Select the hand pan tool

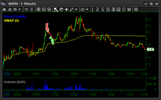point(61,9)
